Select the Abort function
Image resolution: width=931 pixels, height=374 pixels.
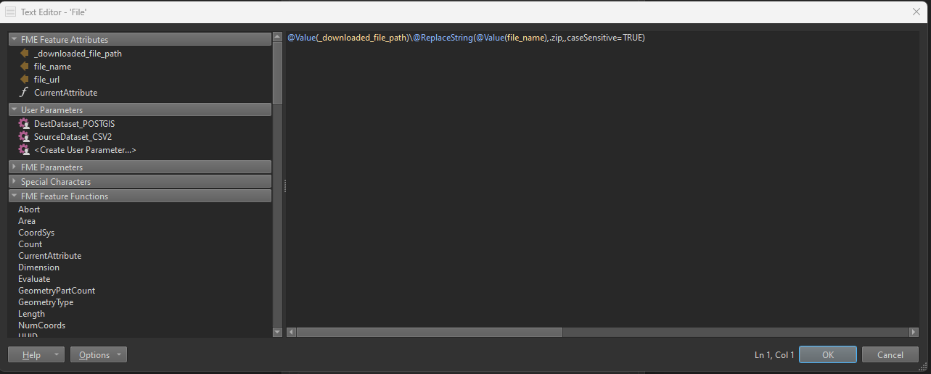click(29, 209)
